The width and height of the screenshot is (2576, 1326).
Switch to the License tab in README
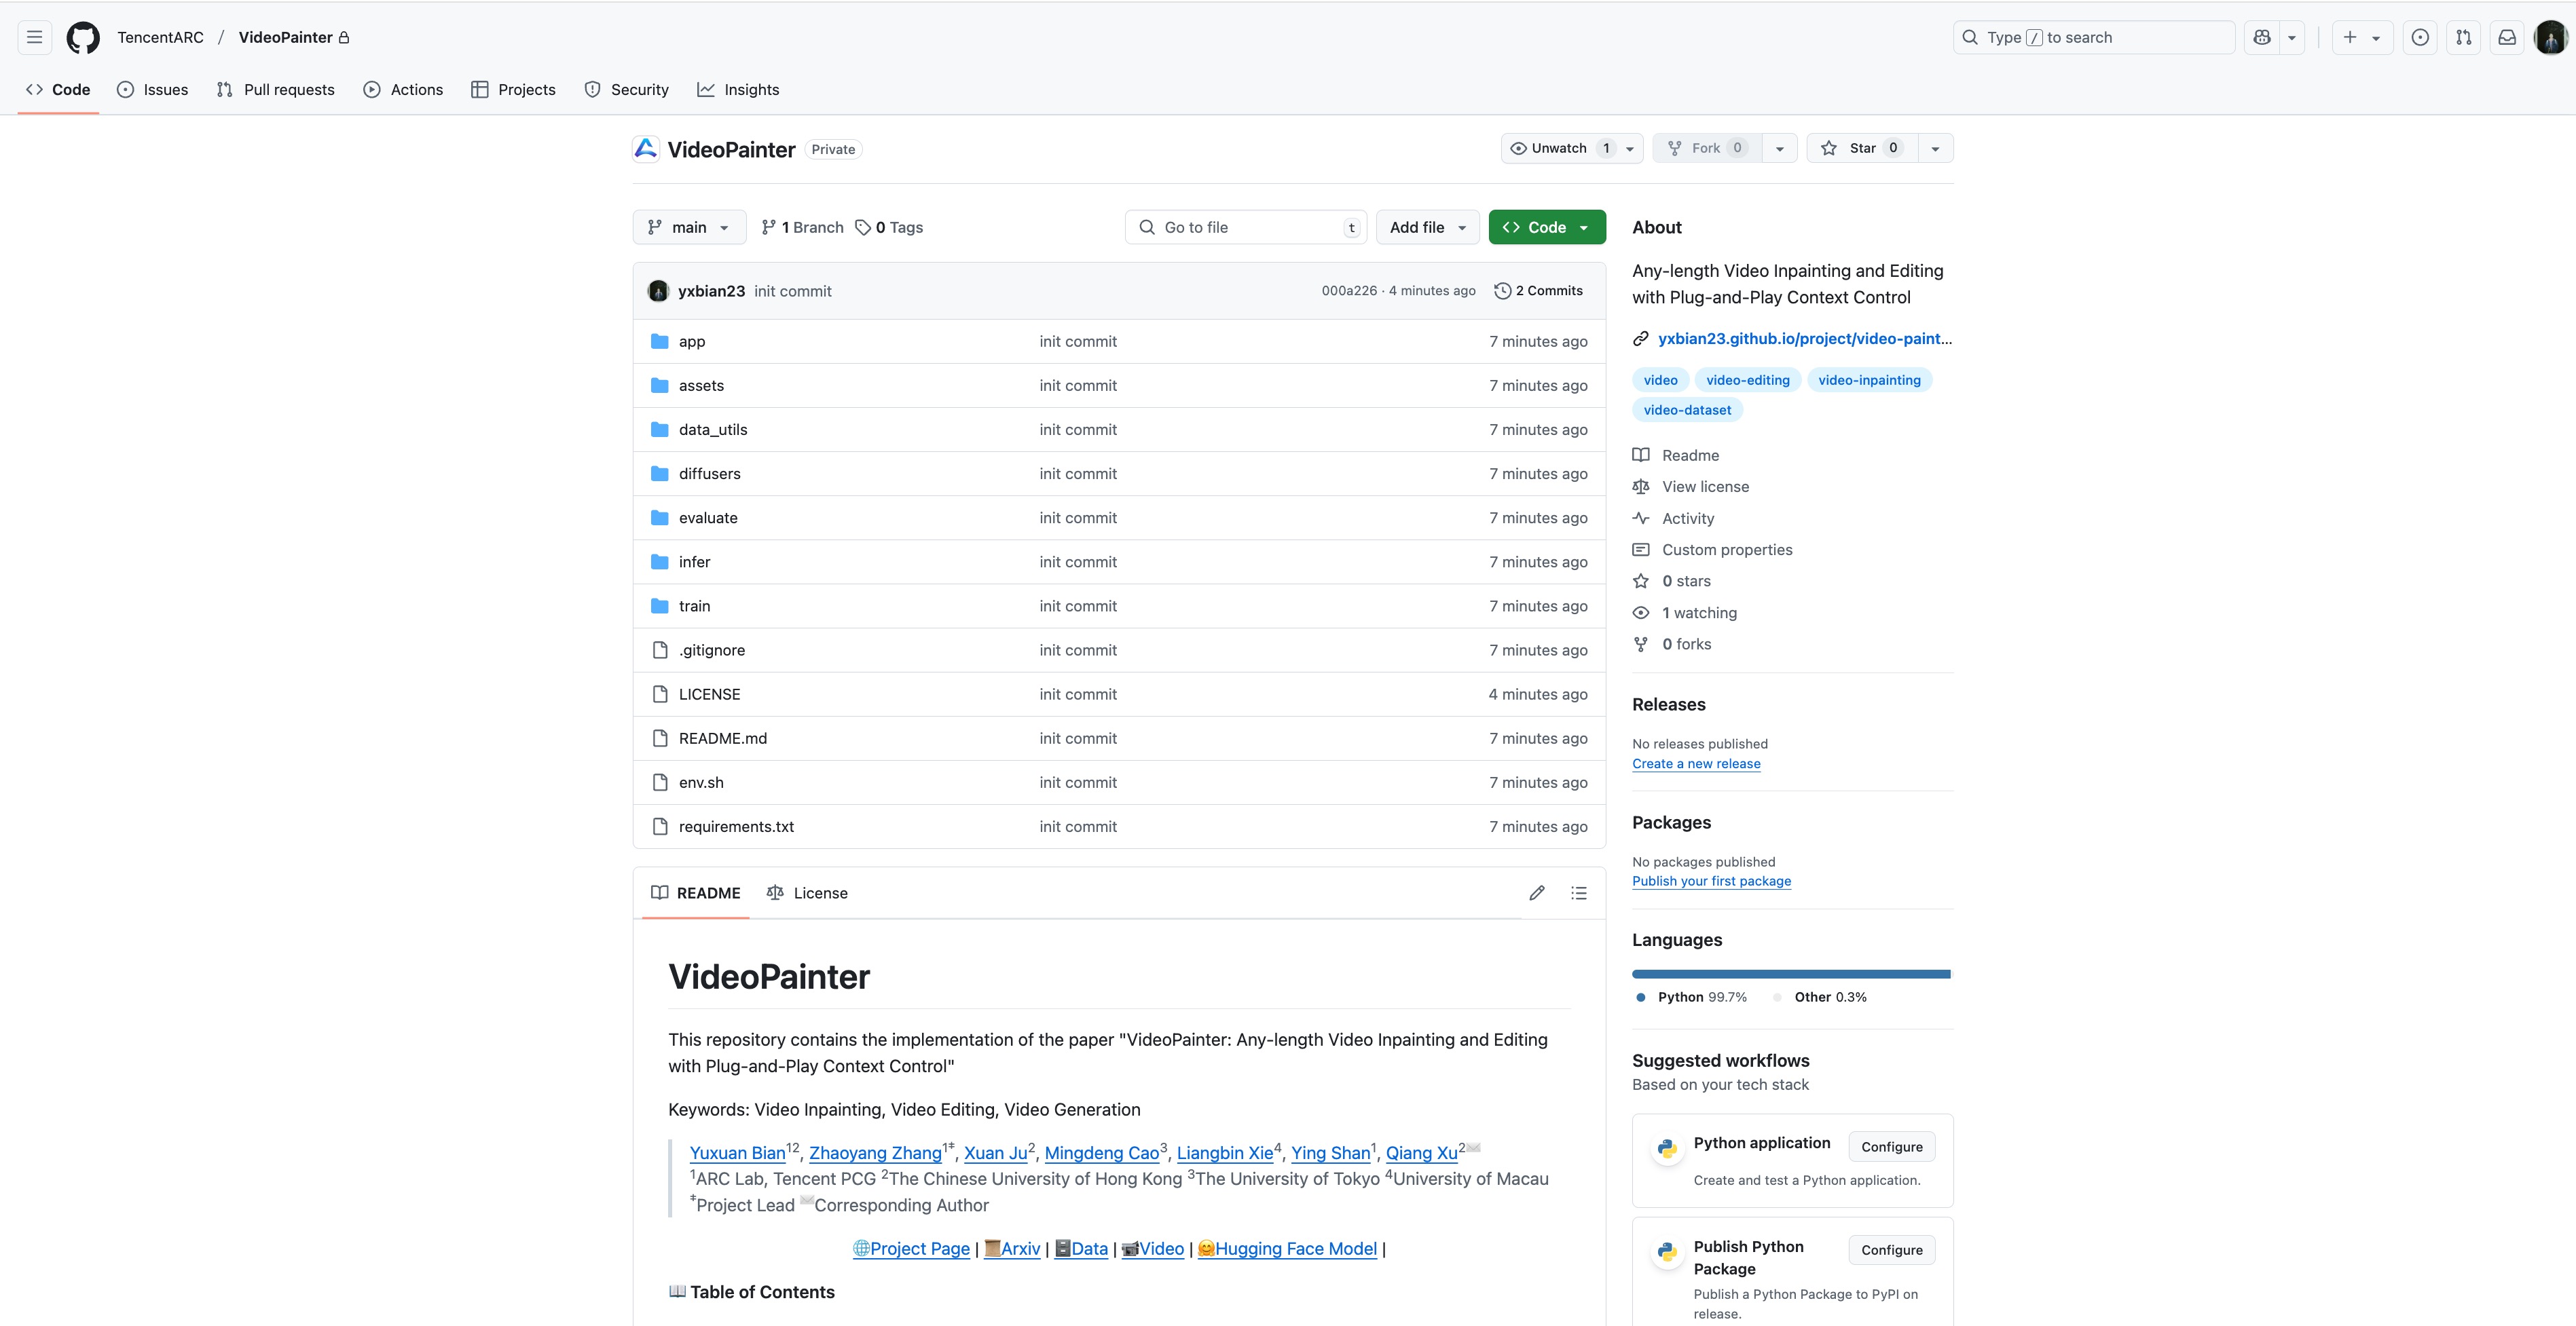point(807,892)
